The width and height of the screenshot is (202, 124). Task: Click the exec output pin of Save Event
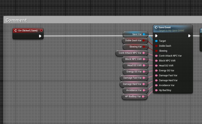(x=189, y=36)
